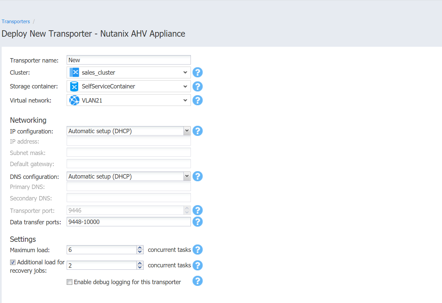
Task: Expand the Storage container dropdown
Action: click(x=185, y=86)
